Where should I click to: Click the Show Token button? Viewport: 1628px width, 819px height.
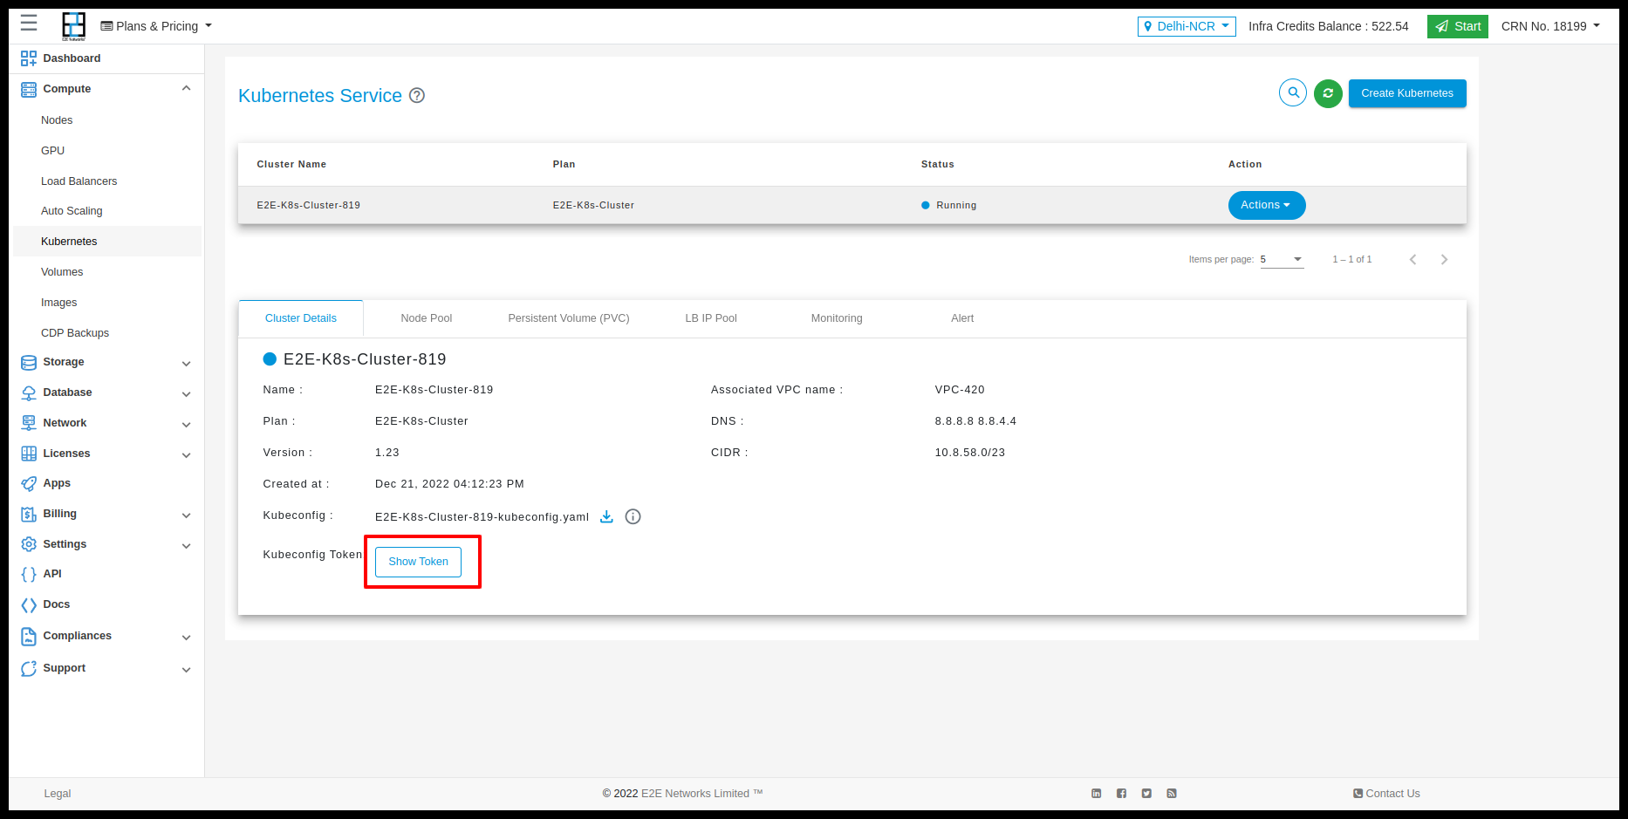(418, 562)
